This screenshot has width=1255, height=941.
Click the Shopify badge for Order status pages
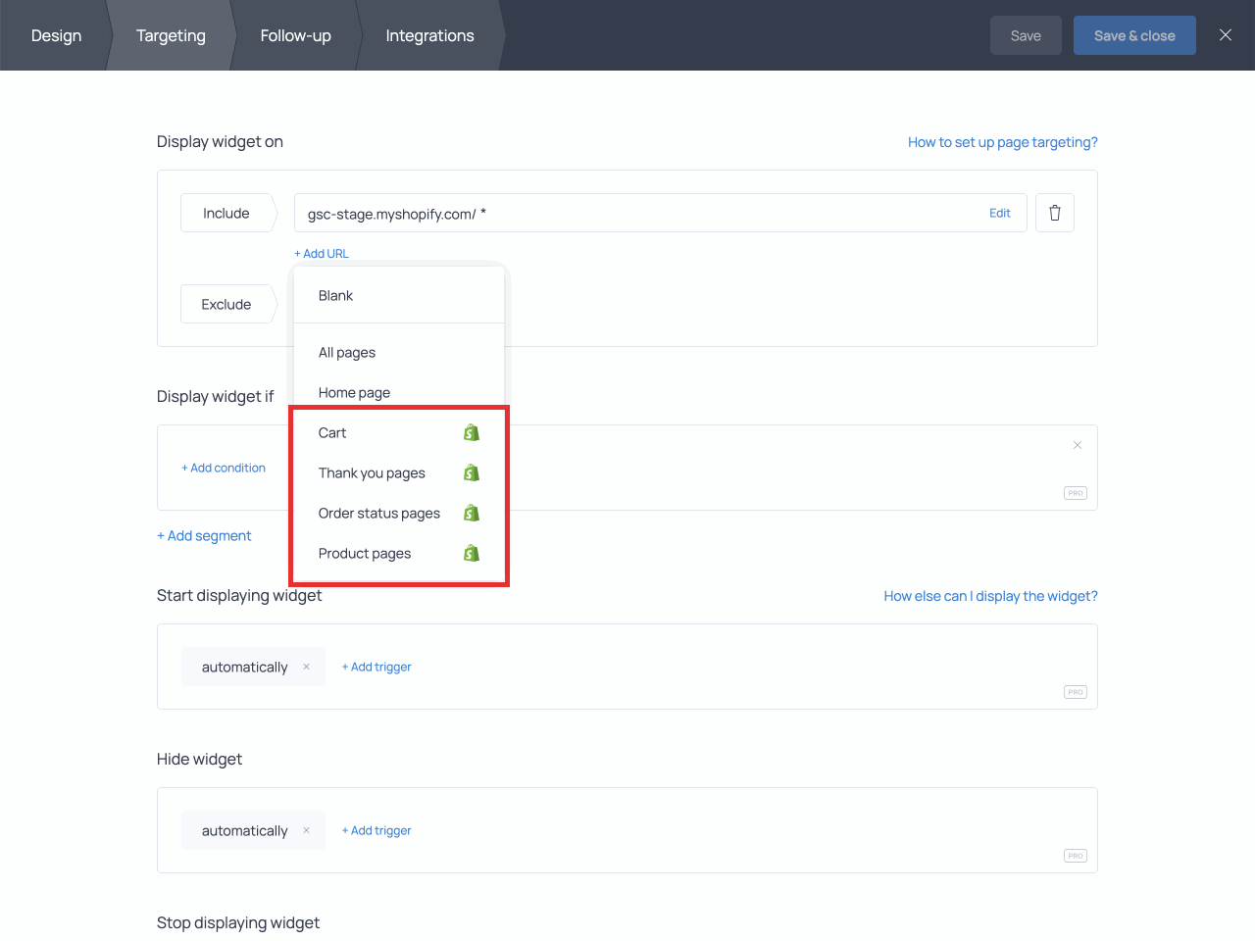[x=472, y=512]
